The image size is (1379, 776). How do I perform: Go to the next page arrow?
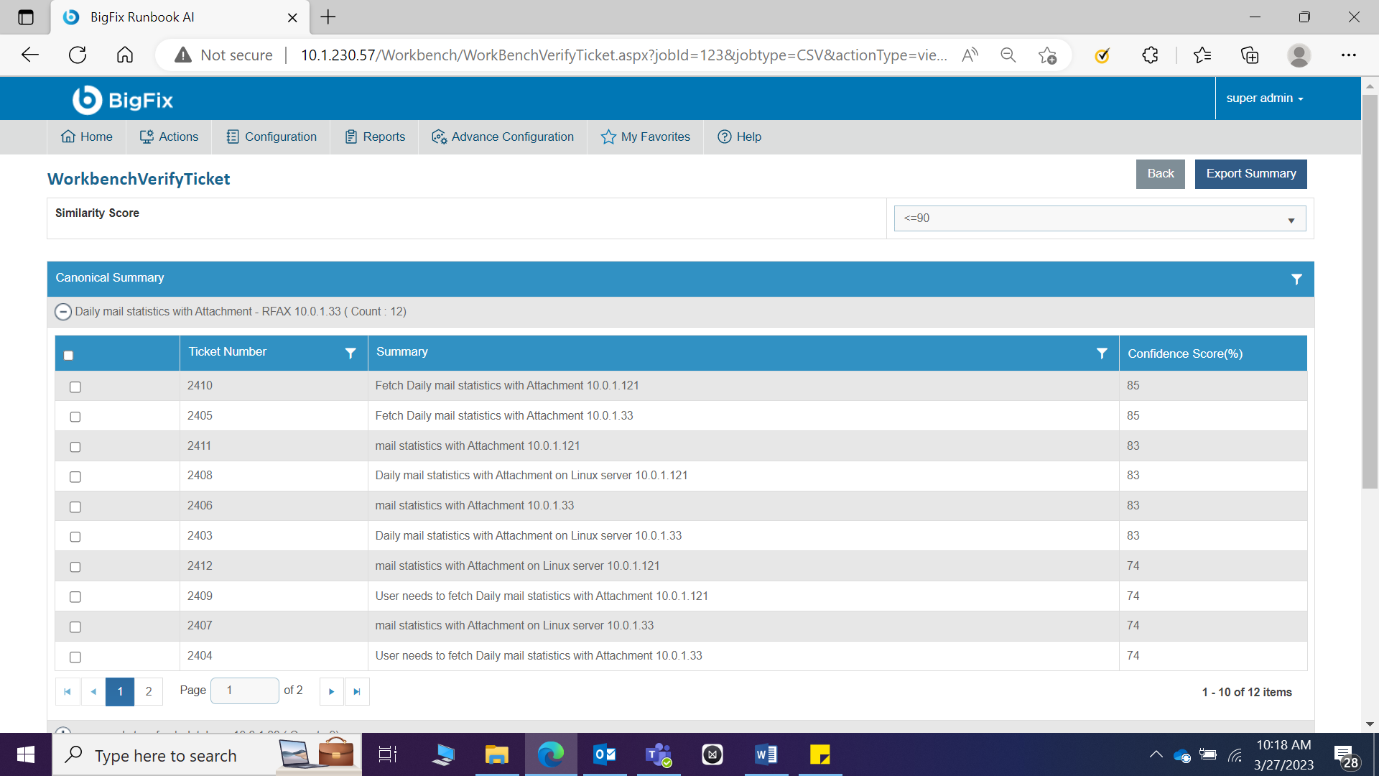click(331, 691)
